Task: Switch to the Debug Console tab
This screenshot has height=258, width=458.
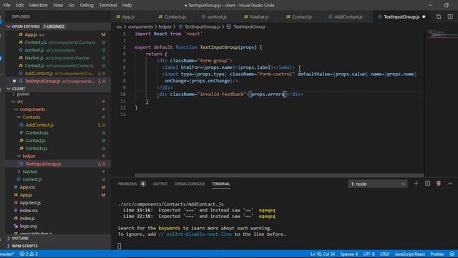Action: 190,184
